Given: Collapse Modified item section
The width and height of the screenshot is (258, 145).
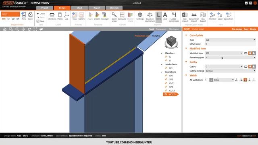Looking at the screenshot, I should coord(186,48).
